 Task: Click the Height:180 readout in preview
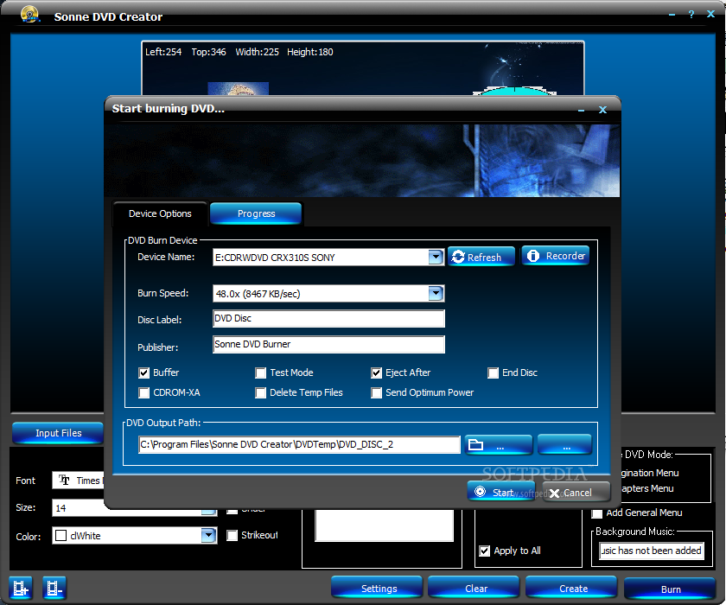pyautogui.click(x=309, y=52)
